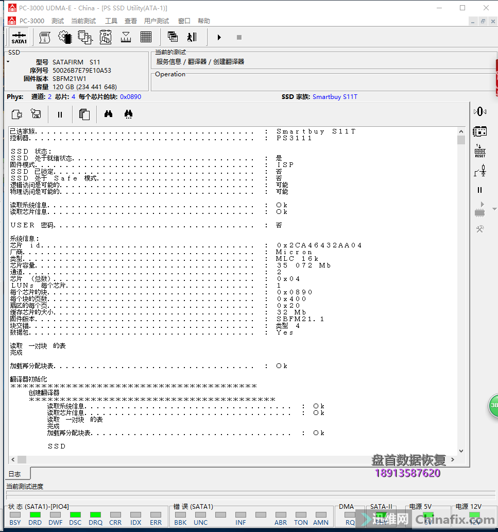Click the Smartbuy S11T family link
498x532 pixels.
coord(335,97)
